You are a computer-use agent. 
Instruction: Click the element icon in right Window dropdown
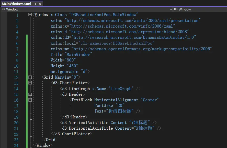tap(176, 9)
